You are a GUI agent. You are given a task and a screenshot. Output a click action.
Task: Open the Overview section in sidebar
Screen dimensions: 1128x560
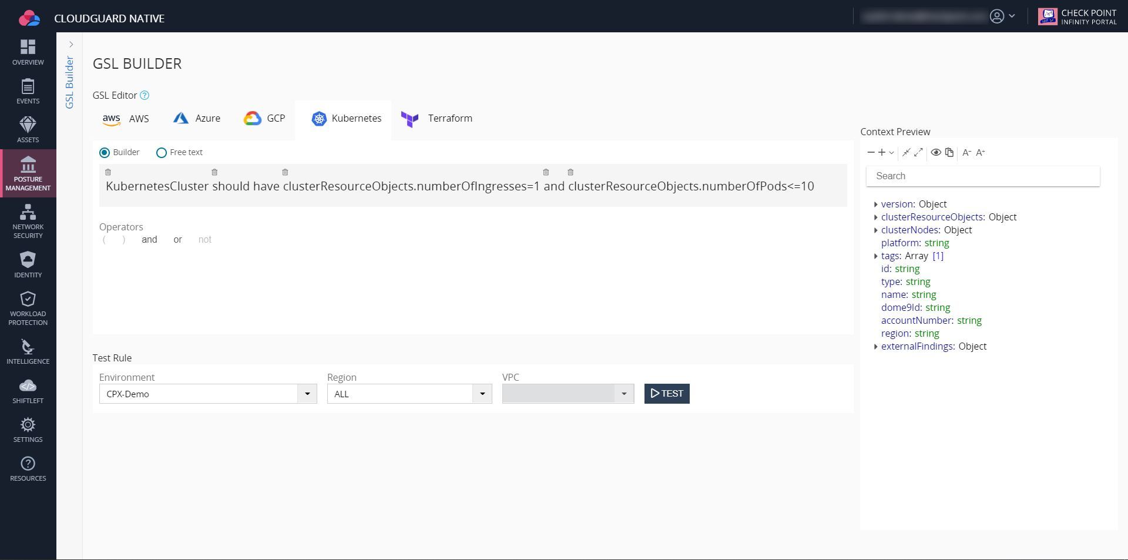28,52
